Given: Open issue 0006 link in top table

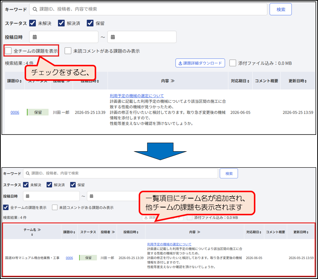Looking at the screenshot, I should coord(15,112).
